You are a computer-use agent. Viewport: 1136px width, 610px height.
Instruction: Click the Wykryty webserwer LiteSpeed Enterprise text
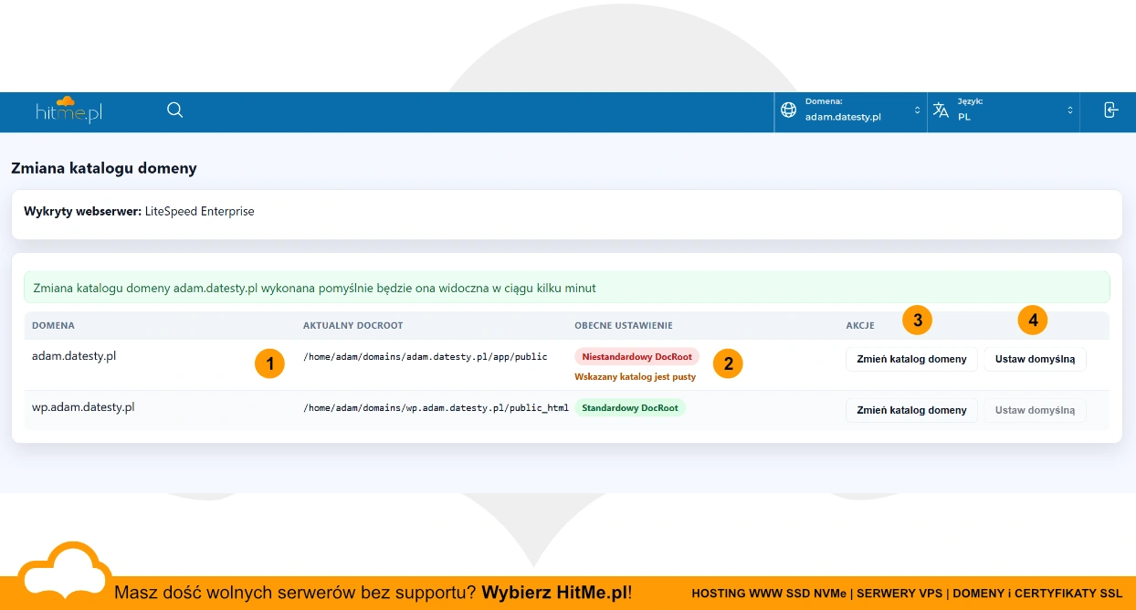coord(139,211)
